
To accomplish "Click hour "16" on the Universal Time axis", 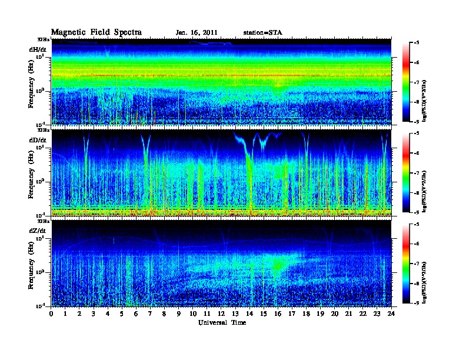I will click(x=278, y=314).
